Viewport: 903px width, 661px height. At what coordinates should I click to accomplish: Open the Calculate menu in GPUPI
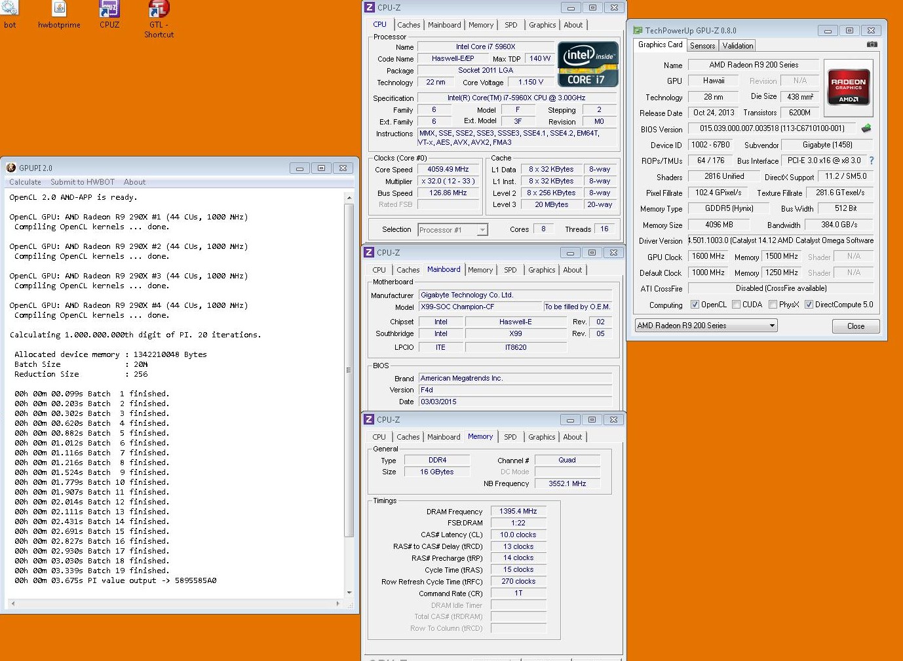(x=25, y=182)
